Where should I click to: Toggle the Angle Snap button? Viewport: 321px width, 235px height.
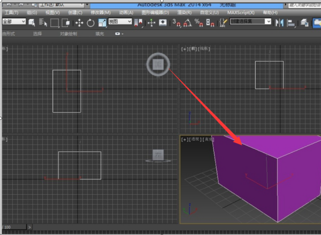coord(188,22)
